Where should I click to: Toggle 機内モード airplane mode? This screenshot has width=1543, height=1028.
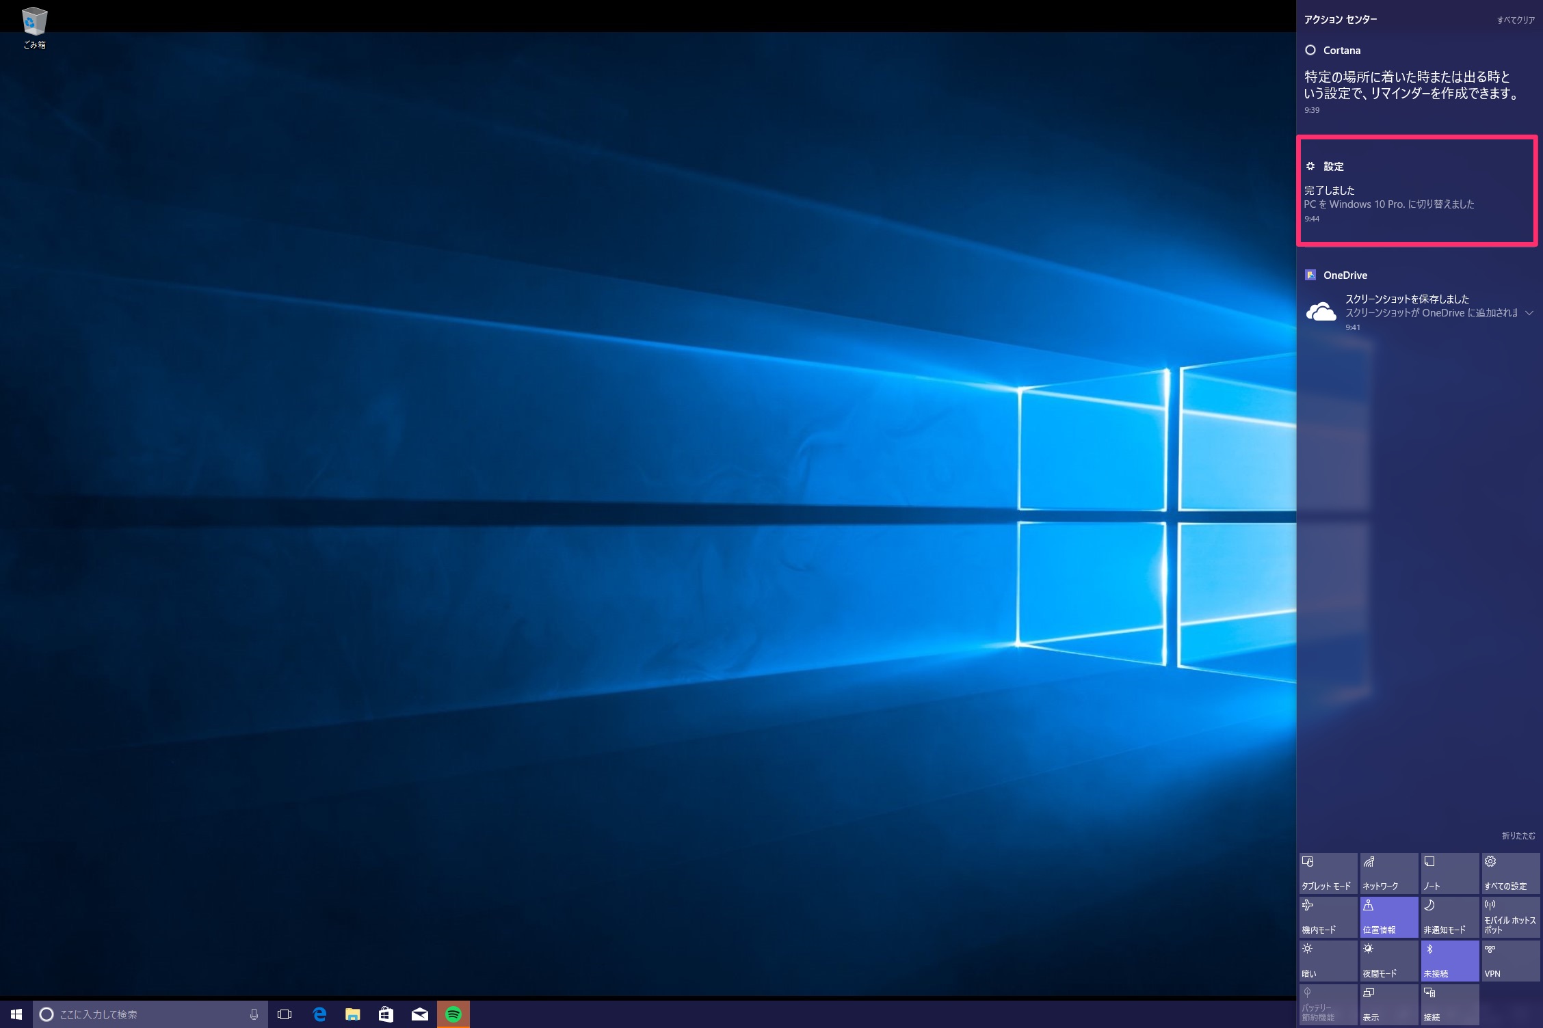tap(1328, 917)
